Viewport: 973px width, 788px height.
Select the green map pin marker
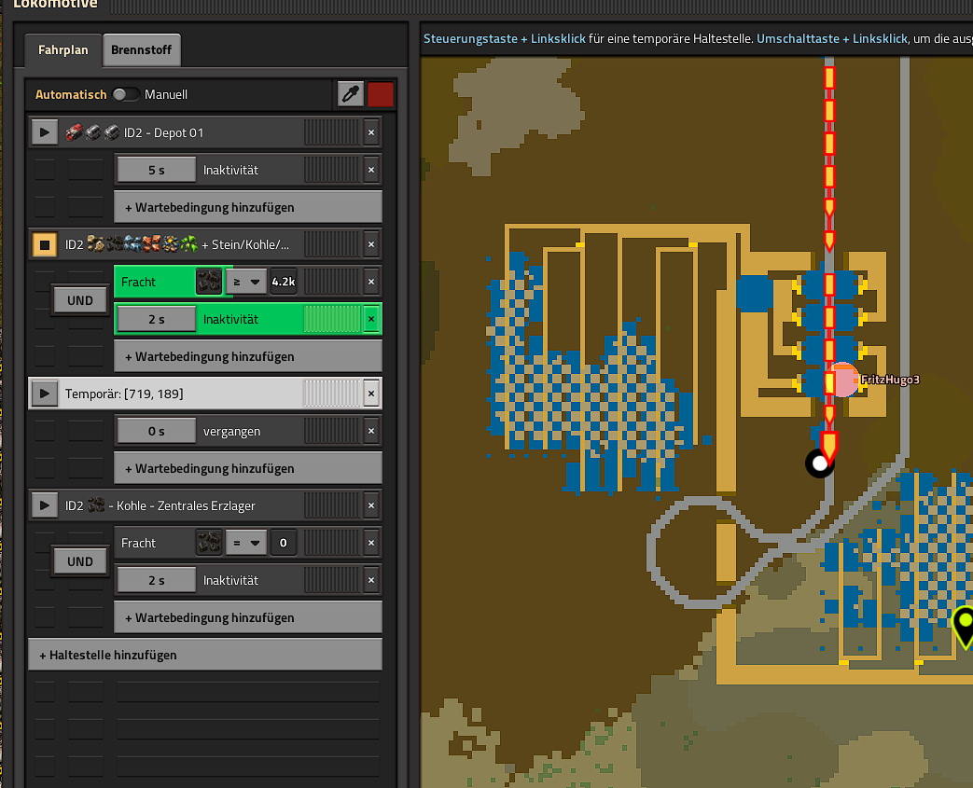pos(964,627)
